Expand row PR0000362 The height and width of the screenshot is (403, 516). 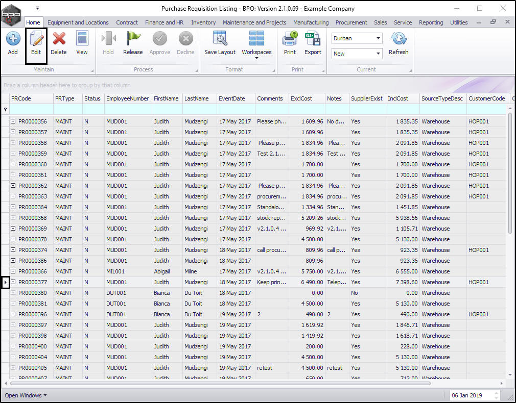[13, 185]
